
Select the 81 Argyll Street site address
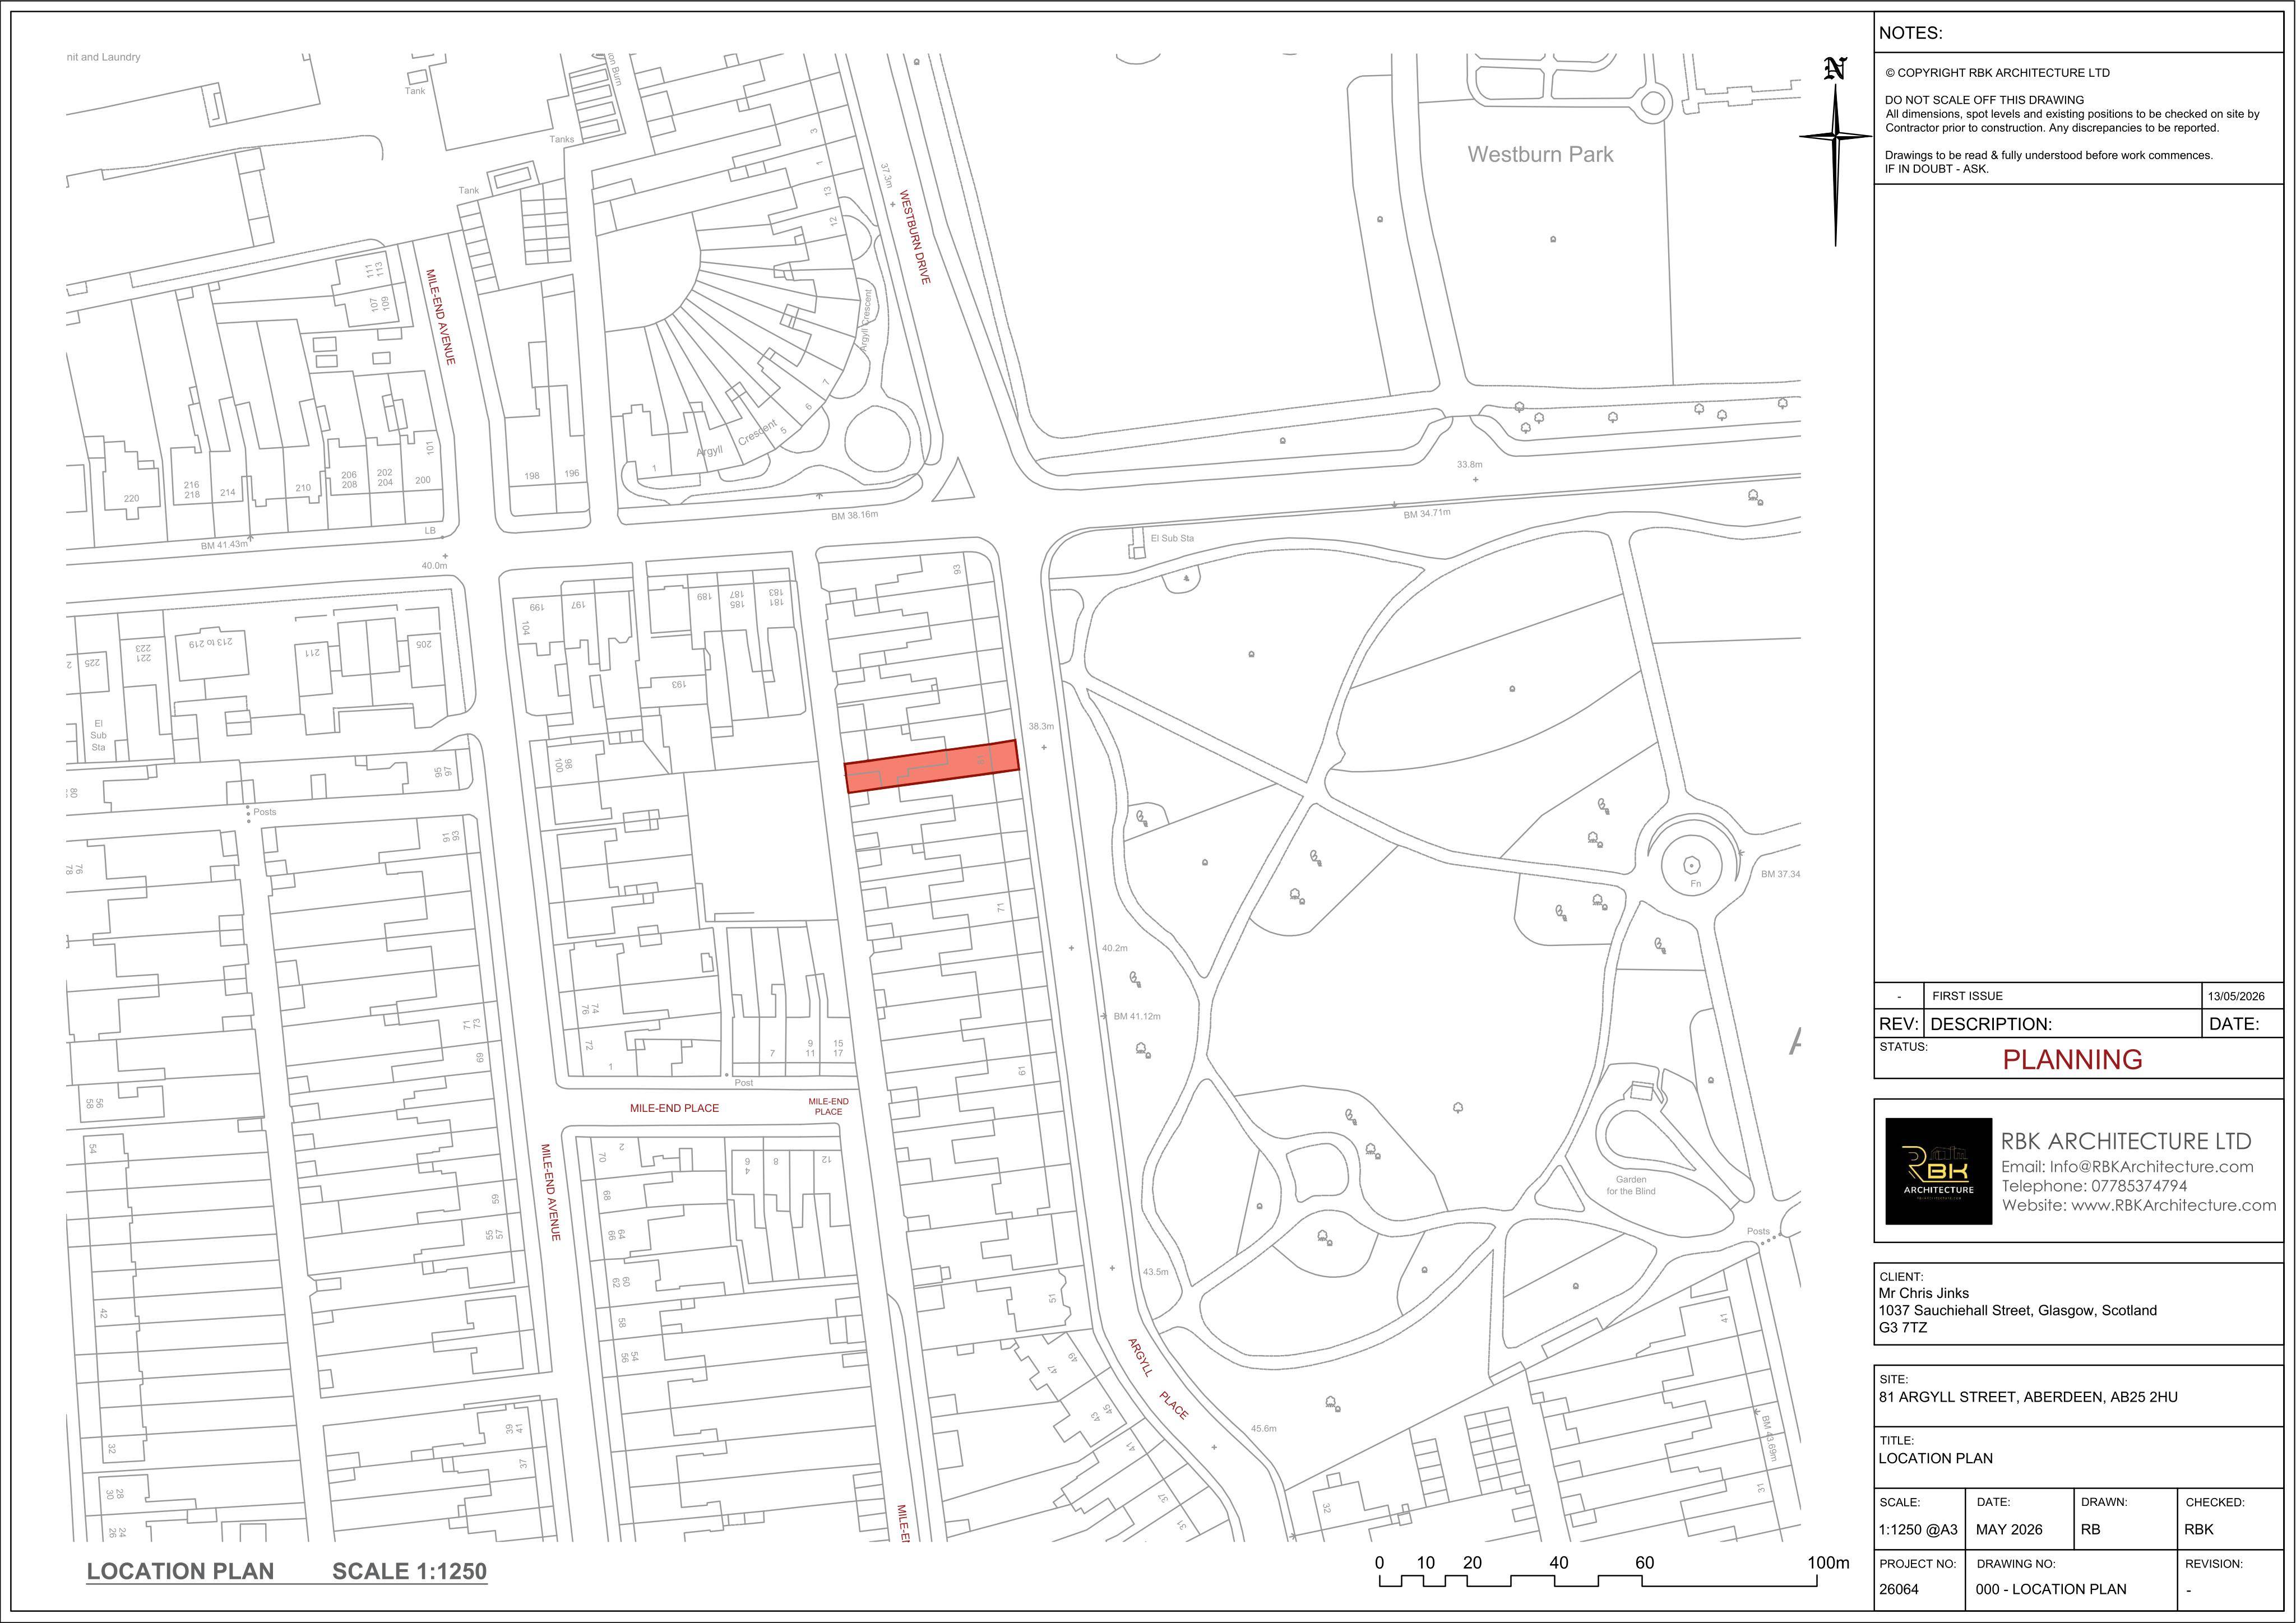pos(2027,1397)
